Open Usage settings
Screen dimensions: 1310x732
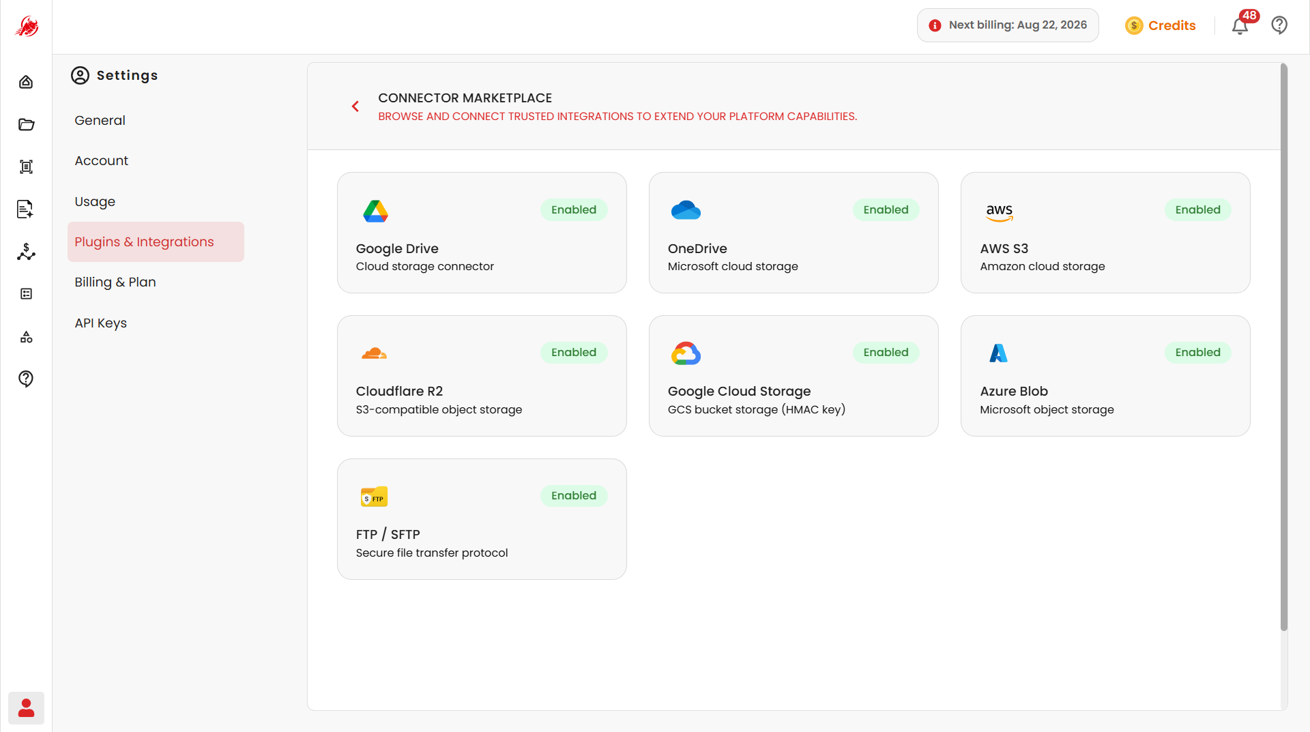coord(95,202)
